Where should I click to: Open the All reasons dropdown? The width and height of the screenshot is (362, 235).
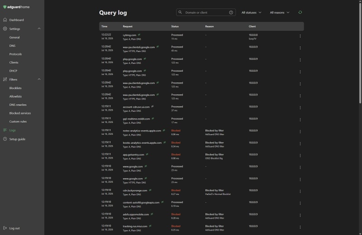pyautogui.click(x=280, y=13)
